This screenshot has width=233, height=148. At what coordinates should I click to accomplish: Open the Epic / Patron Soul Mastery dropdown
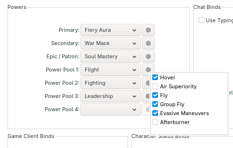(110, 56)
